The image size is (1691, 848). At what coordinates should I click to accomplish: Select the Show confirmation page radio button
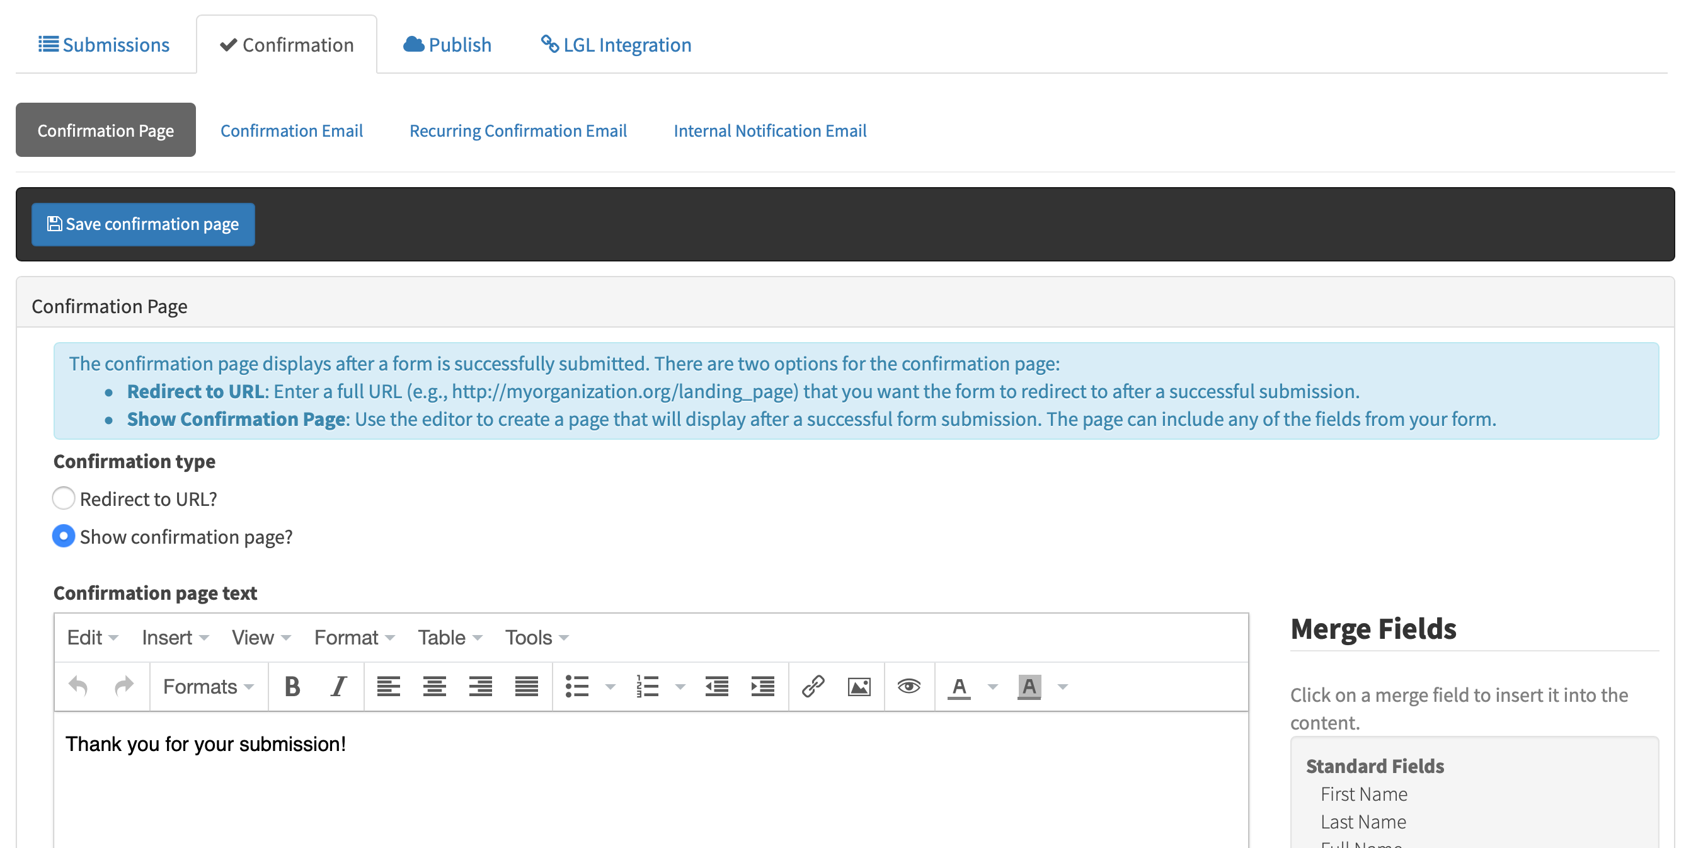64,536
